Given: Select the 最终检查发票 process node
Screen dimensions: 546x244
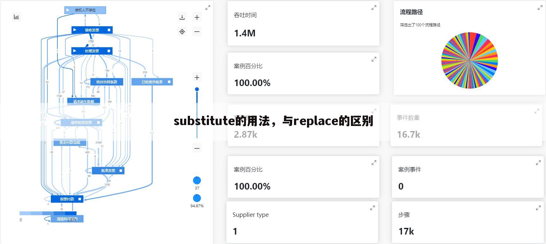Looking at the screenshot, I should click(81, 122).
